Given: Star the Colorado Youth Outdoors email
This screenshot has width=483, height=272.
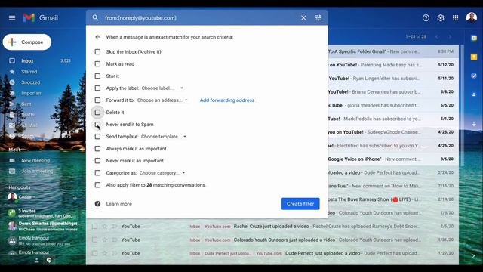Looking at the screenshot, I should [x=104, y=240].
